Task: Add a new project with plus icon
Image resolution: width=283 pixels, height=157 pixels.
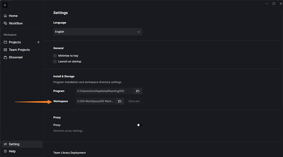Action: (38, 42)
